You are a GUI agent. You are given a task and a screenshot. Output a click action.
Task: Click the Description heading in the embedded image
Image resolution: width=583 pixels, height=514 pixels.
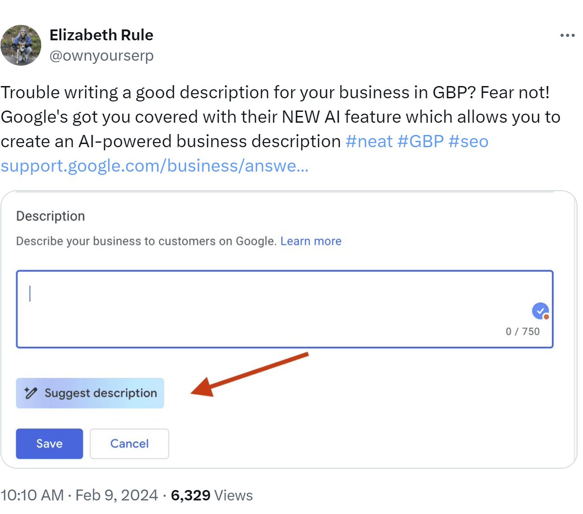point(51,216)
